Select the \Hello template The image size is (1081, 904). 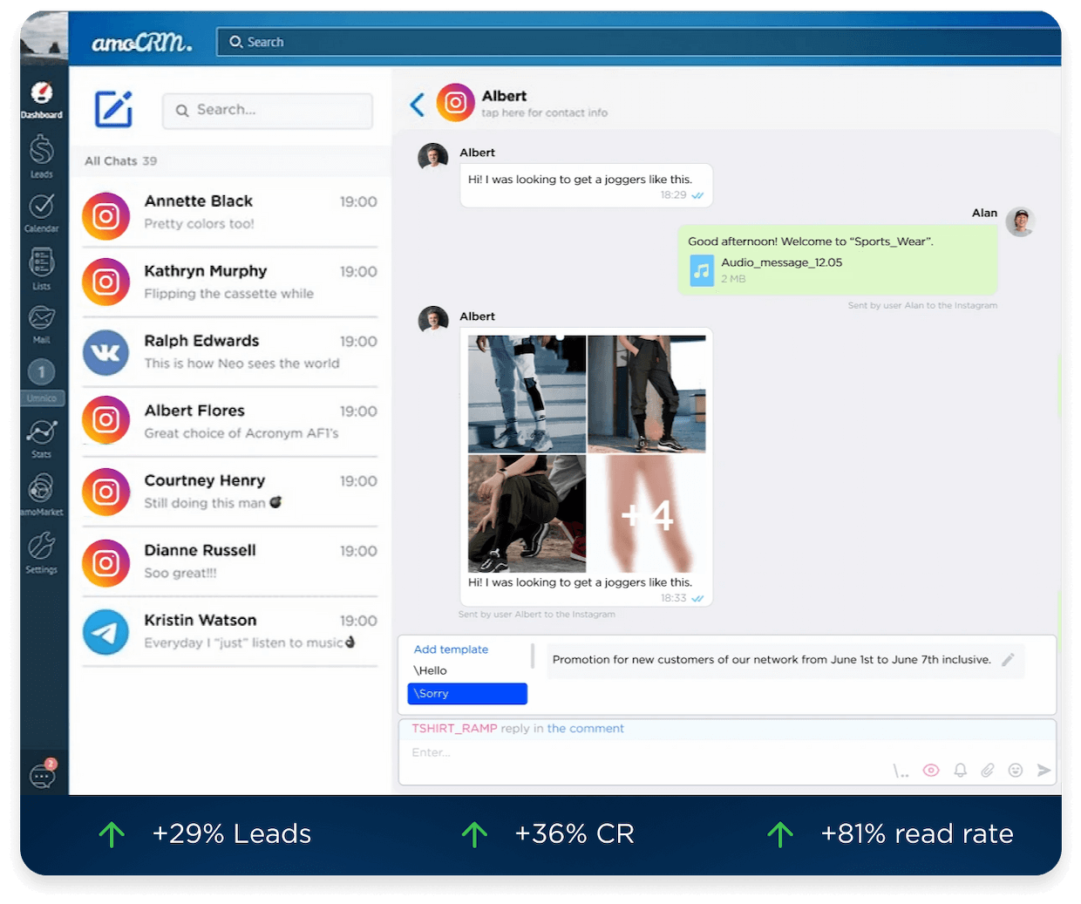pyautogui.click(x=432, y=670)
